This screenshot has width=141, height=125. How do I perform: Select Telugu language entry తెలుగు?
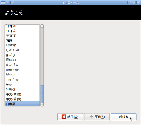(22, 60)
